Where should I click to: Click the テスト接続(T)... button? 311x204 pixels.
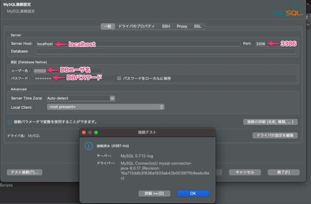point(24,172)
